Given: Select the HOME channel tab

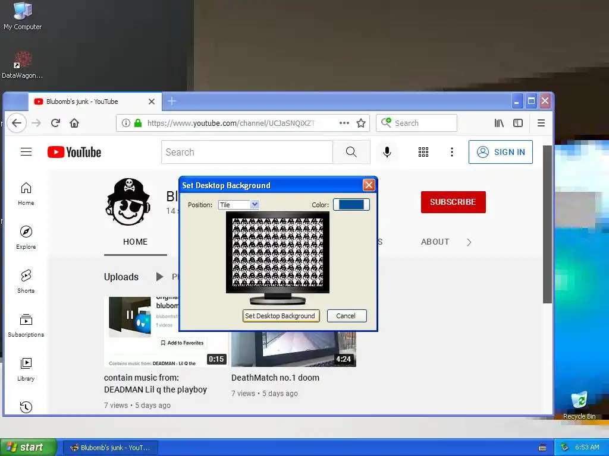Looking at the screenshot, I should coord(135,242).
